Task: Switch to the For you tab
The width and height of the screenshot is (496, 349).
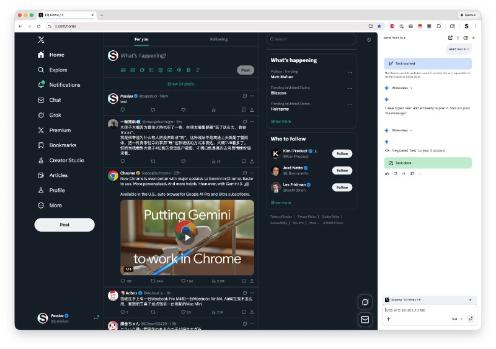Action: point(141,39)
